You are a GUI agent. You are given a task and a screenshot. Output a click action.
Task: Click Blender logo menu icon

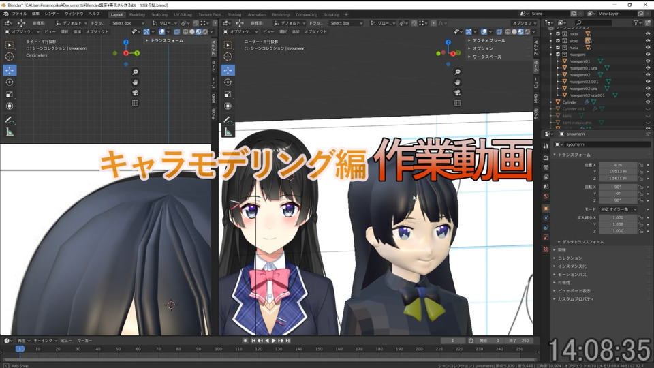pos(5,14)
